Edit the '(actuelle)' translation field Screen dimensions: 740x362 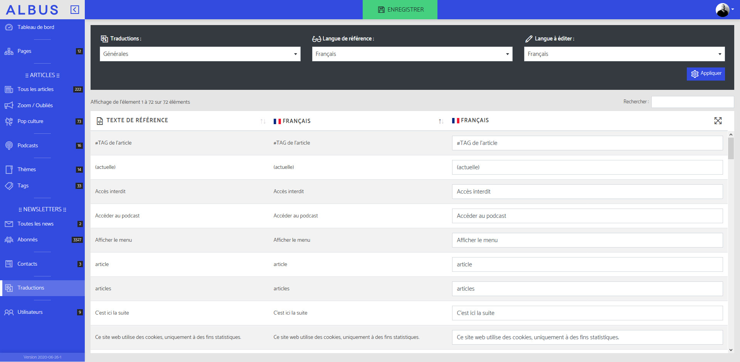[x=587, y=167]
